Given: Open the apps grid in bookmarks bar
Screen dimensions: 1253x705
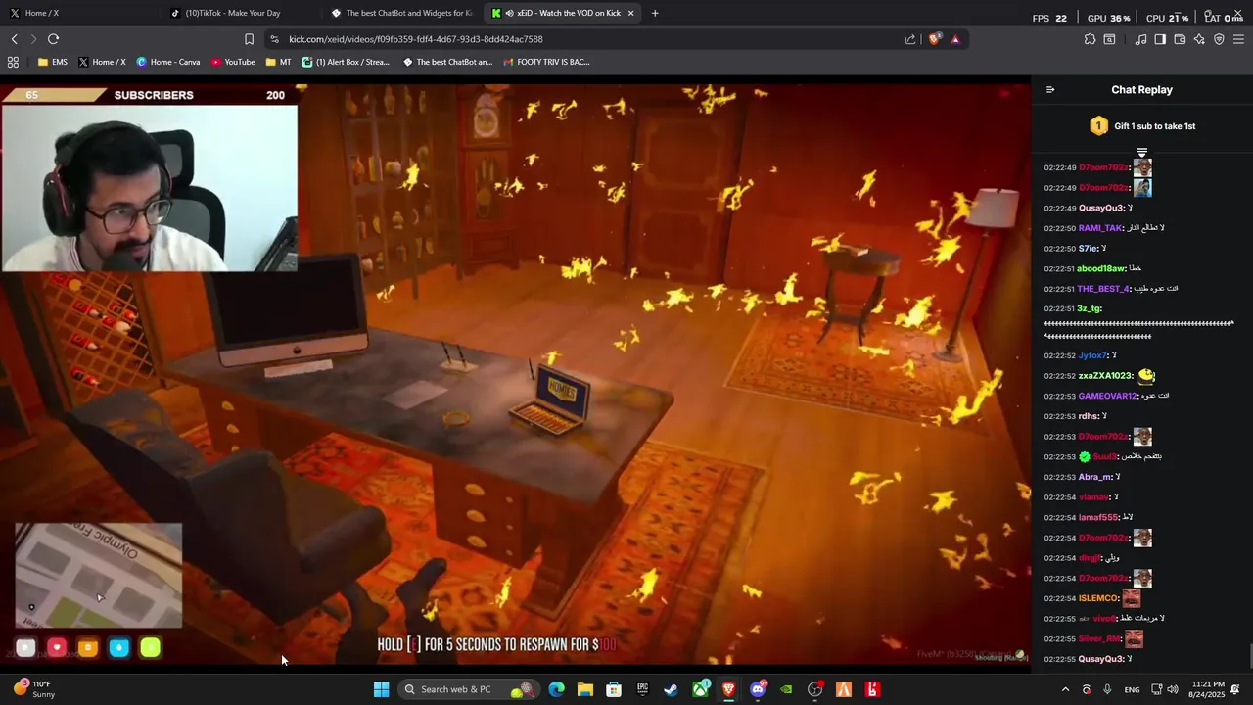Looking at the screenshot, I should click(13, 62).
